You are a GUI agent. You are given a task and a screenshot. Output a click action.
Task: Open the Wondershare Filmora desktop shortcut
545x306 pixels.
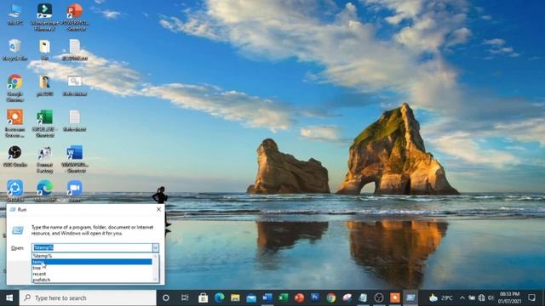click(44, 17)
